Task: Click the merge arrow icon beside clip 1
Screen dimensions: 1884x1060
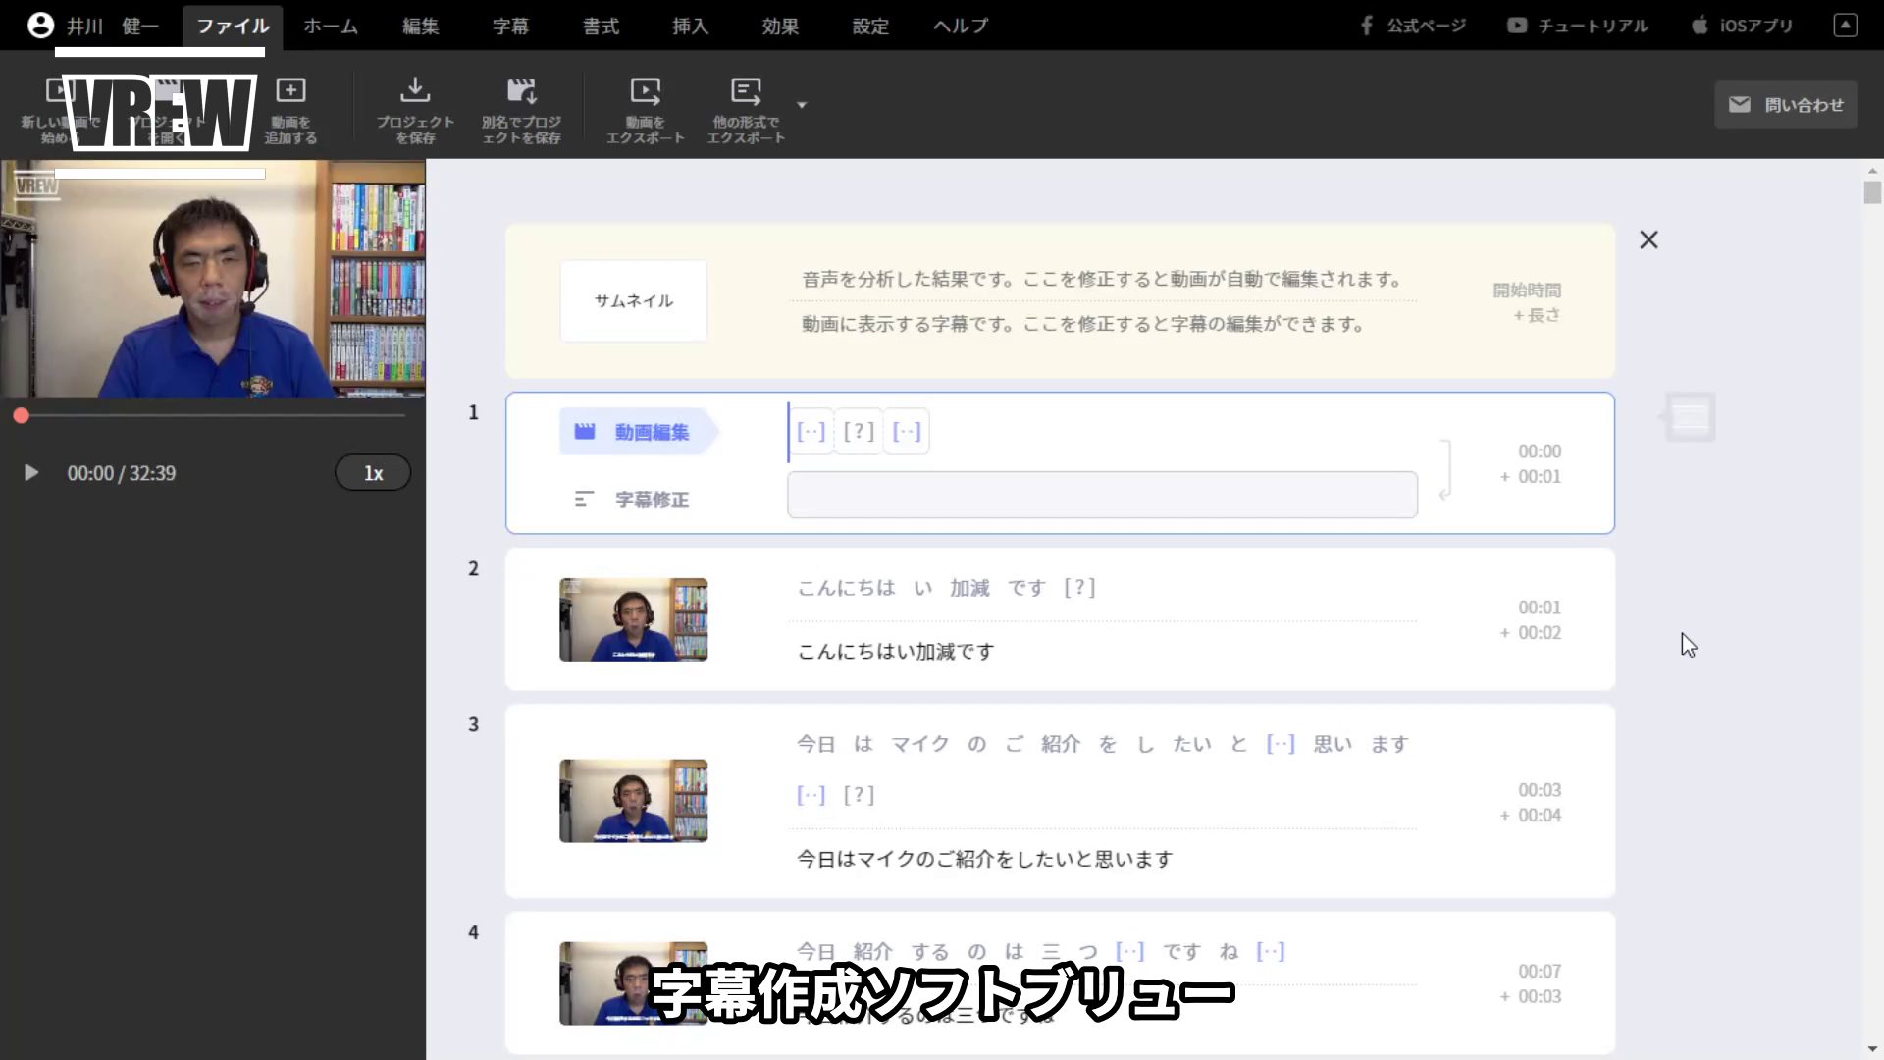Action: (1444, 471)
